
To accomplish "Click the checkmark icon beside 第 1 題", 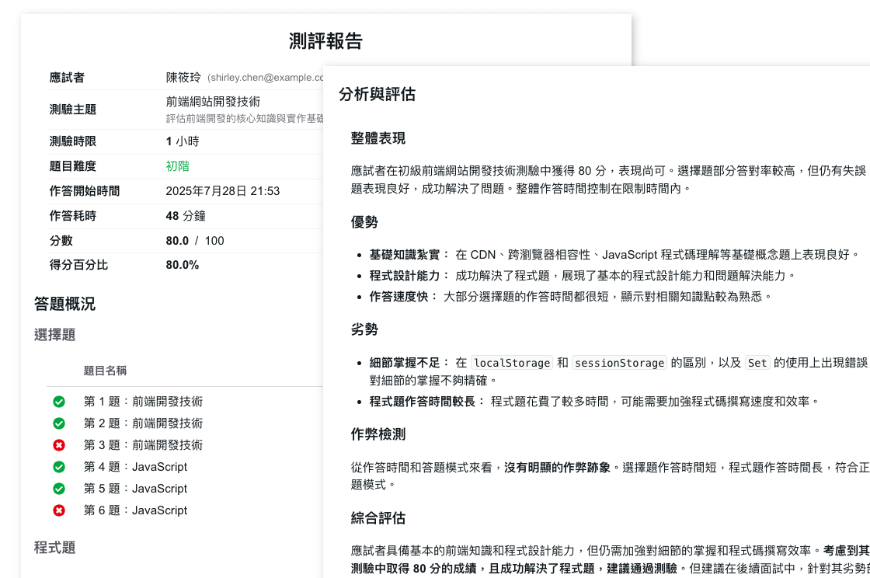I will (x=58, y=402).
